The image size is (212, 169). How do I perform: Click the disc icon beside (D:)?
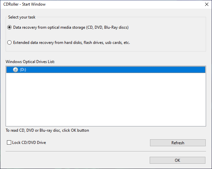coord(15,70)
